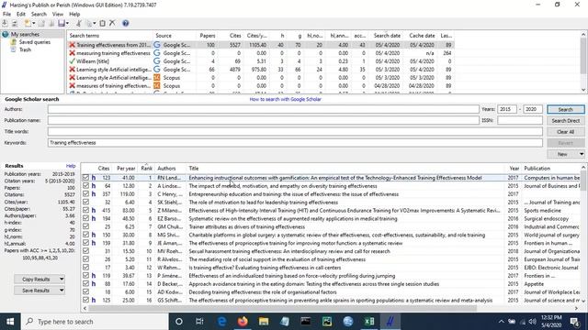Switch to Excel on the taskbar
588x330 pixels.
click(x=369, y=322)
